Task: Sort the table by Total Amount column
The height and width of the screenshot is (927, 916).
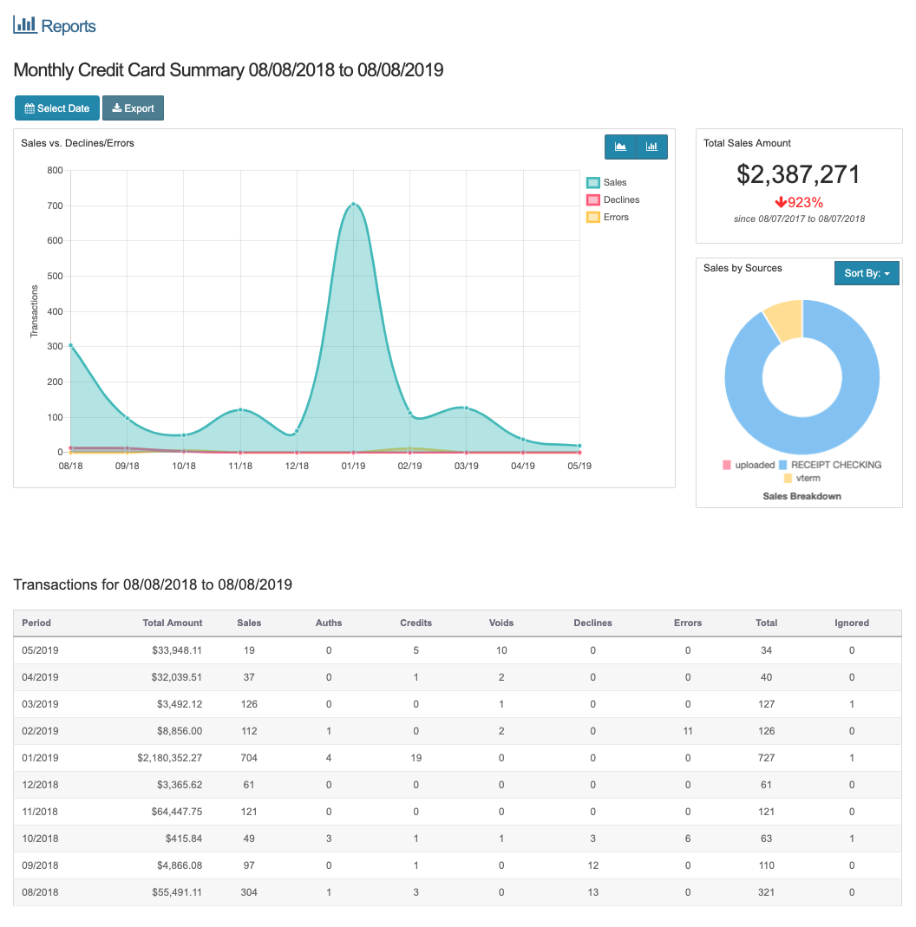Action: [x=171, y=623]
